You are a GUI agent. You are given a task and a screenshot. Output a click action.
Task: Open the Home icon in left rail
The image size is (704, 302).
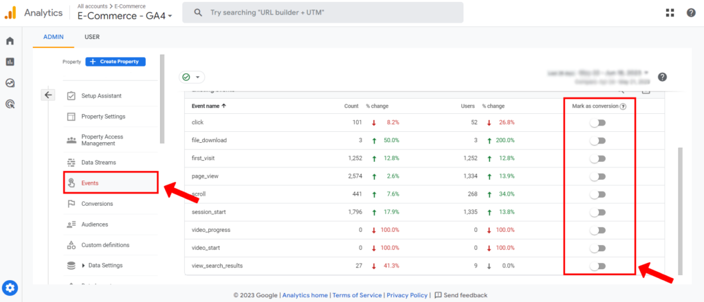coord(10,41)
